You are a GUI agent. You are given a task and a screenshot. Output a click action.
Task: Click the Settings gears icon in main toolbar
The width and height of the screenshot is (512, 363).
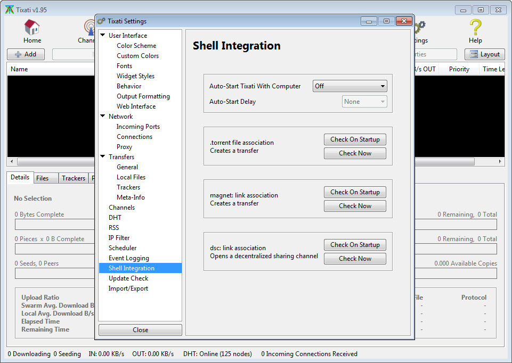coord(420,27)
